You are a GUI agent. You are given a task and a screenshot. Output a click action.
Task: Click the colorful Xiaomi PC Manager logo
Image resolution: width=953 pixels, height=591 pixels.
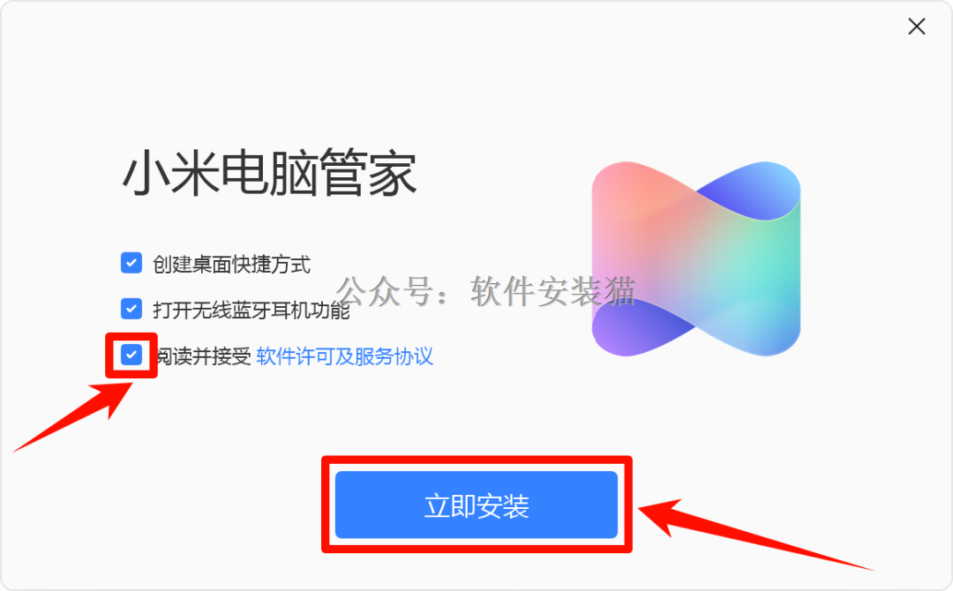point(696,258)
